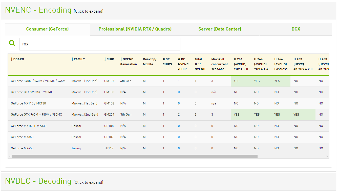Sort by NVENC Generation column
This screenshot has width=338, height=192.
pyautogui.click(x=129, y=62)
